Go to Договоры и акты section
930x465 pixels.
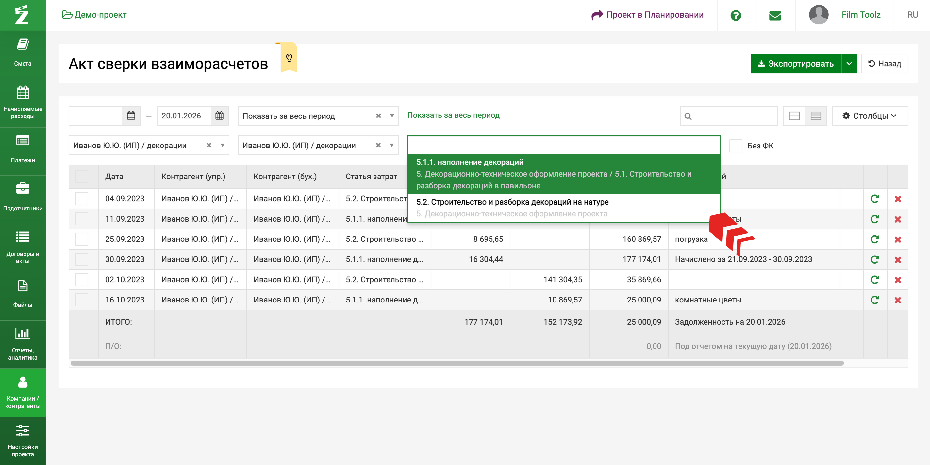23,247
